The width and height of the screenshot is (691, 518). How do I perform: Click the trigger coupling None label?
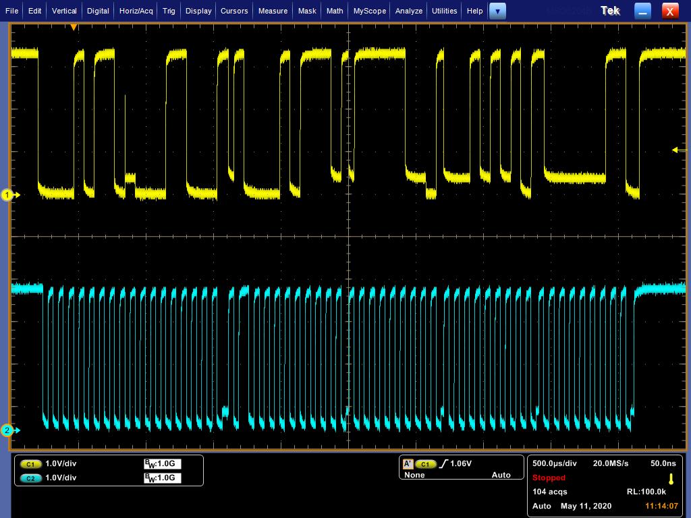(x=414, y=475)
